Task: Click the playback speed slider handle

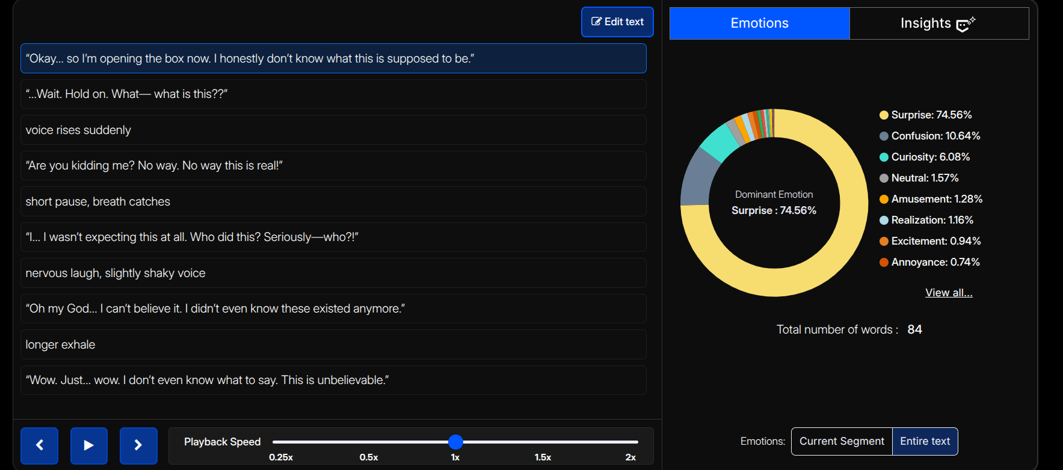Action: [455, 442]
